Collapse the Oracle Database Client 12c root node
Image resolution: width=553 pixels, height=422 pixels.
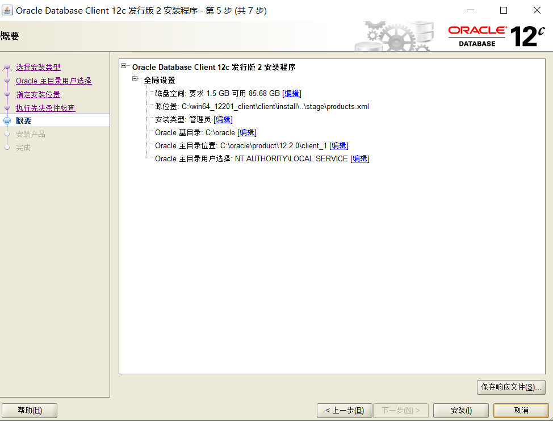point(123,66)
